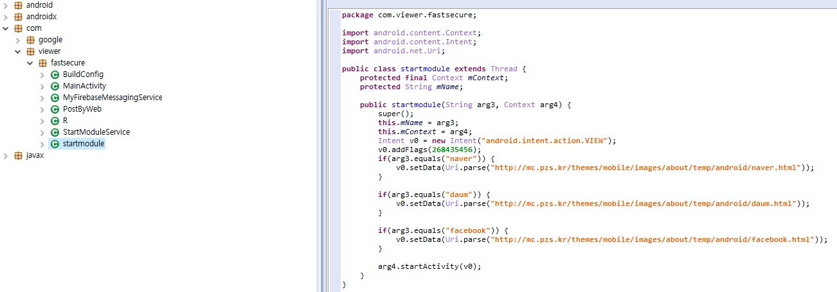Expand the android package node
Image resolution: width=837 pixels, height=292 pixels.
(6, 5)
